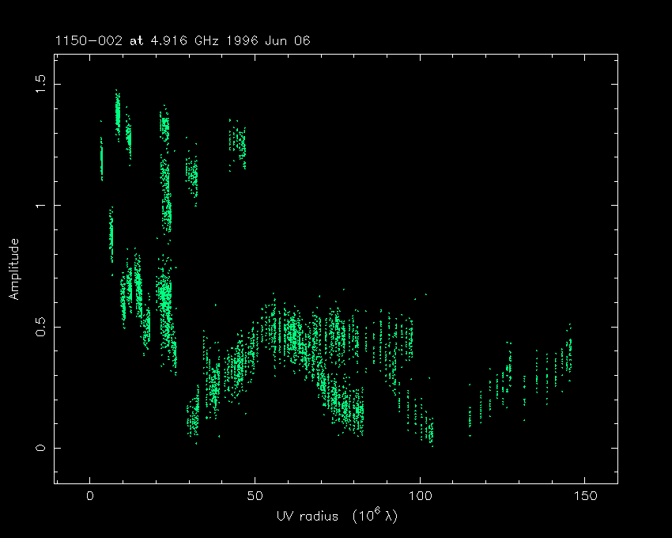Click the x-axis tick label '150'
This screenshot has height=538, width=672.
(584, 496)
